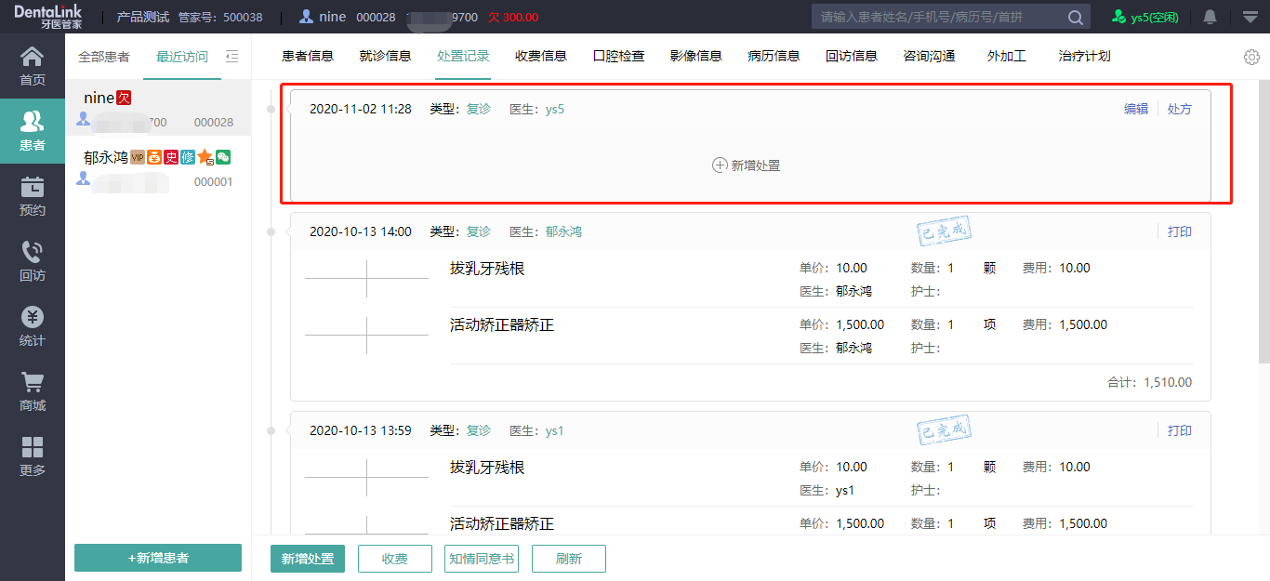The image size is (1270, 581).
Task: Select patient 郁永鸿 in list
Action: tap(158, 168)
